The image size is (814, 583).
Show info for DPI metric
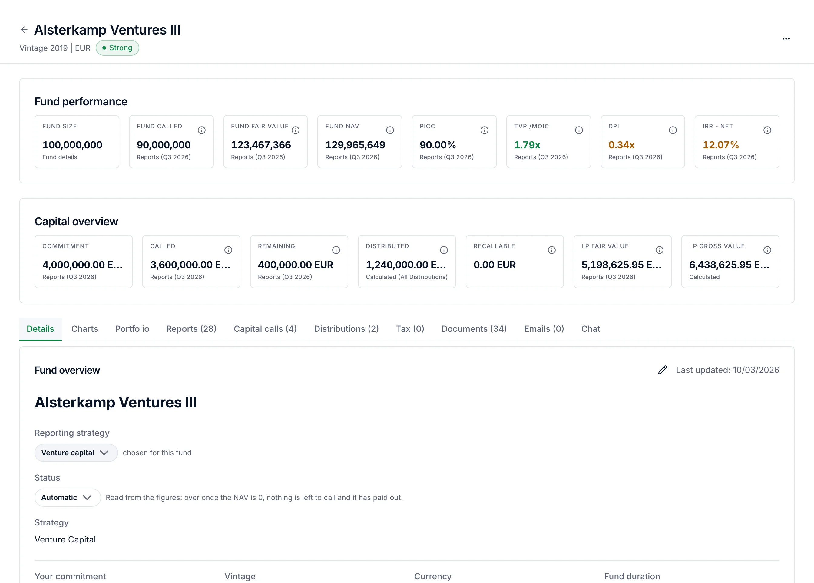coord(673,130)
